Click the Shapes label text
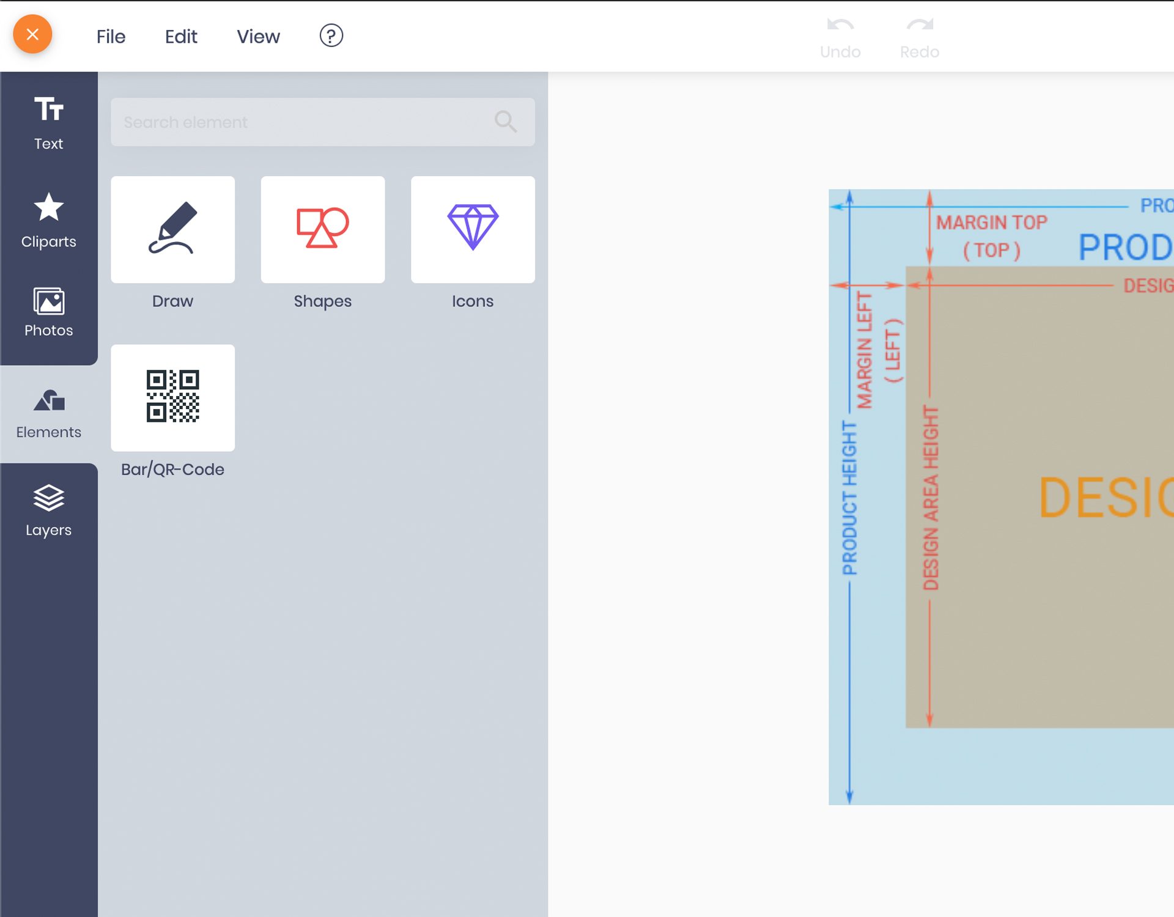The image size is (1174, 917). (x=322, y=301)
